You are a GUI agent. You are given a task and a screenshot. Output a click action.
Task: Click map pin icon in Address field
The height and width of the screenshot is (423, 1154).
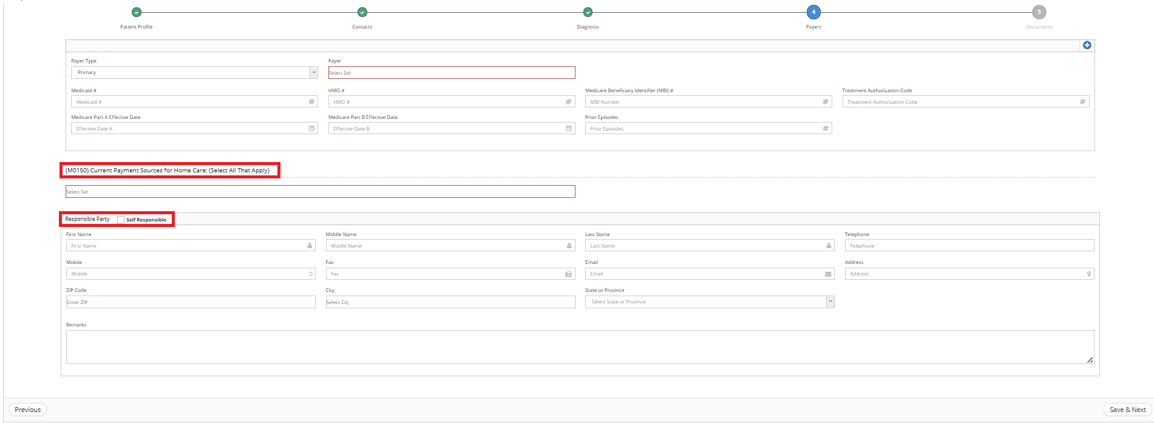pos(1088,274)
